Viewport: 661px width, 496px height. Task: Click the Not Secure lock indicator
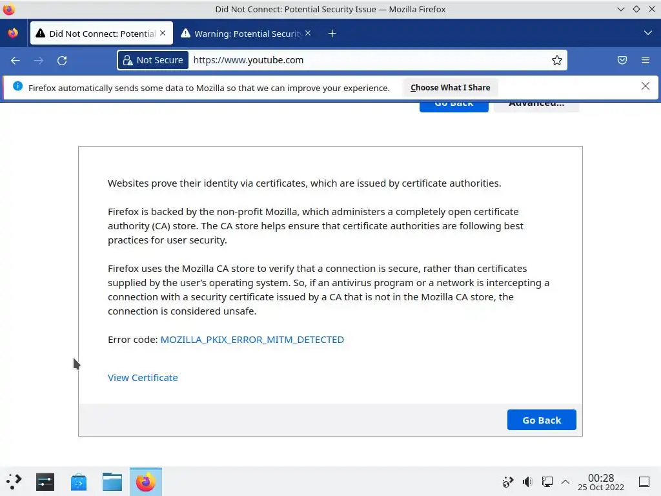tap(153, 60)
